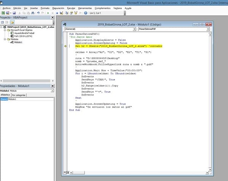Viewport: 228px width, 181px height.
Task: Toggle folders view in Project panel
Action: point(12,22)
